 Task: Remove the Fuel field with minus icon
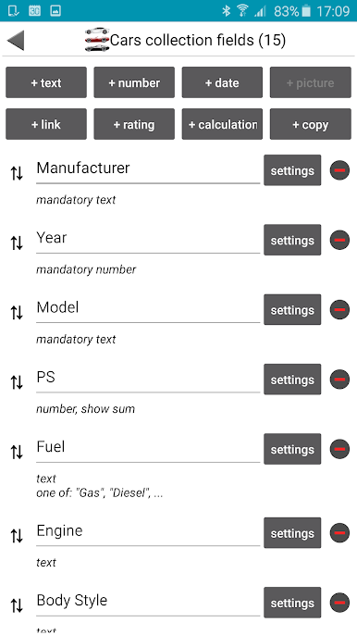pos(339,449)
